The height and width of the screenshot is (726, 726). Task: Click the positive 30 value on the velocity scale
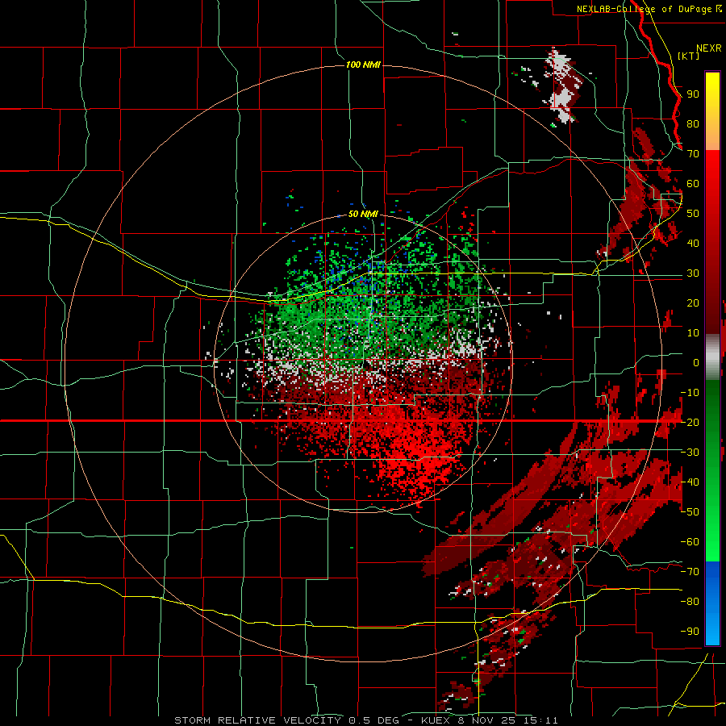click(693, 273)
